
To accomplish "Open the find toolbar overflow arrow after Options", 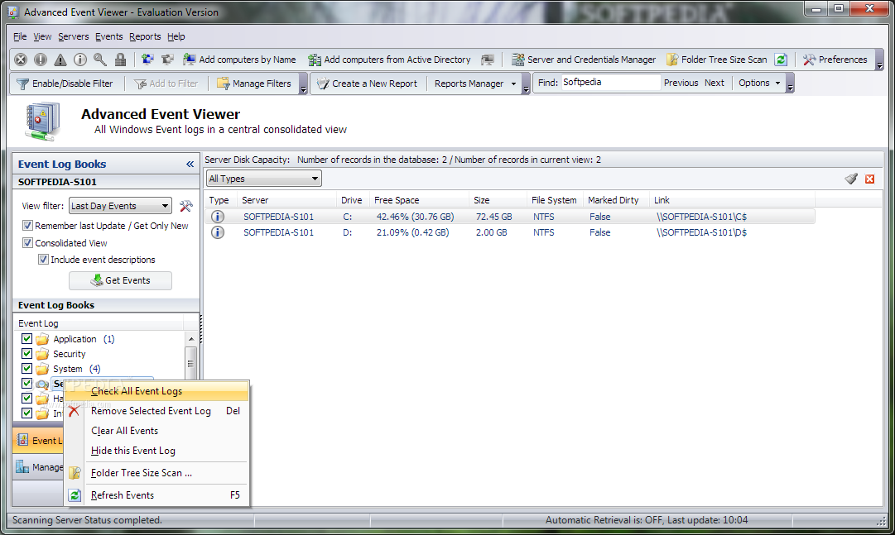I will tap(791, 84).
